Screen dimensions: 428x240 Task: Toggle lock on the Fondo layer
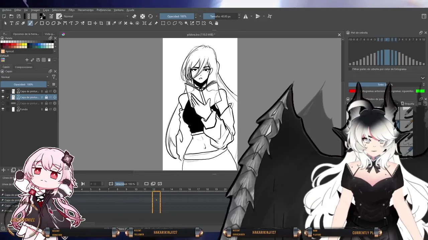pos(46,109)
